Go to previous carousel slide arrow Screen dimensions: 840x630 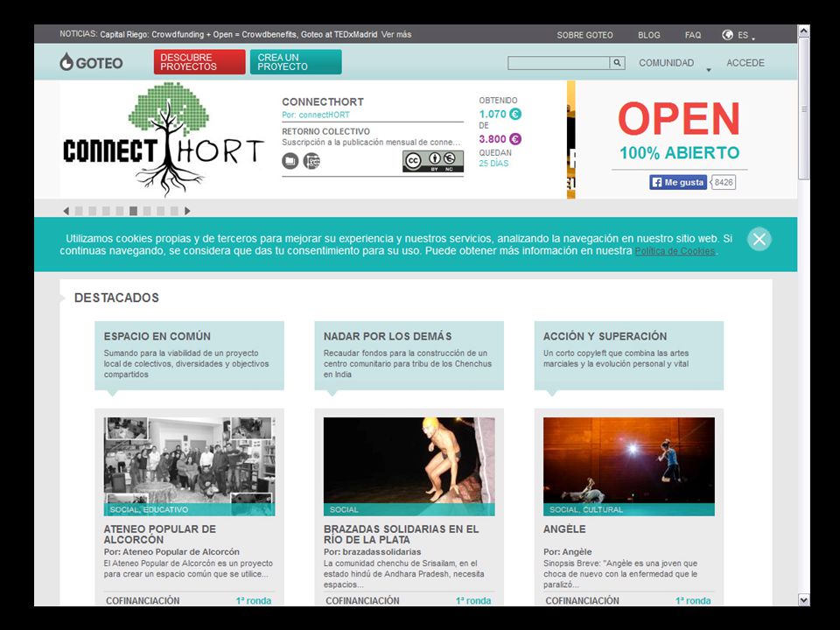pyautogui.click(x=66, y=211)
